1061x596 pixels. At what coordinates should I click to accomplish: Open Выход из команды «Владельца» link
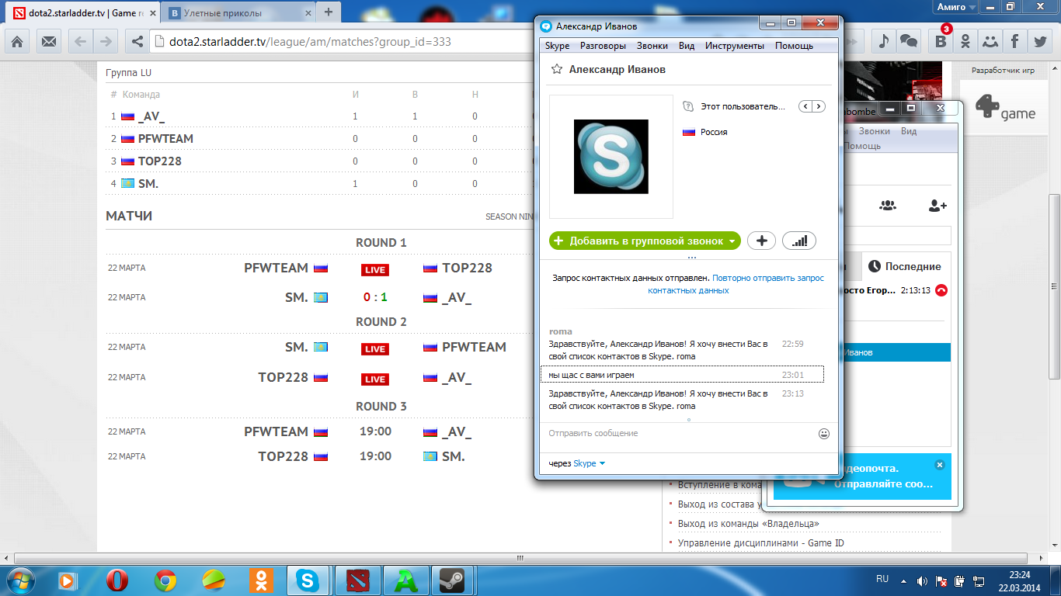pyautogui.click(x=748, y=524)
